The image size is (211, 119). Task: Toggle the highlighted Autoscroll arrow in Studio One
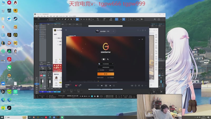coord(124,19)
